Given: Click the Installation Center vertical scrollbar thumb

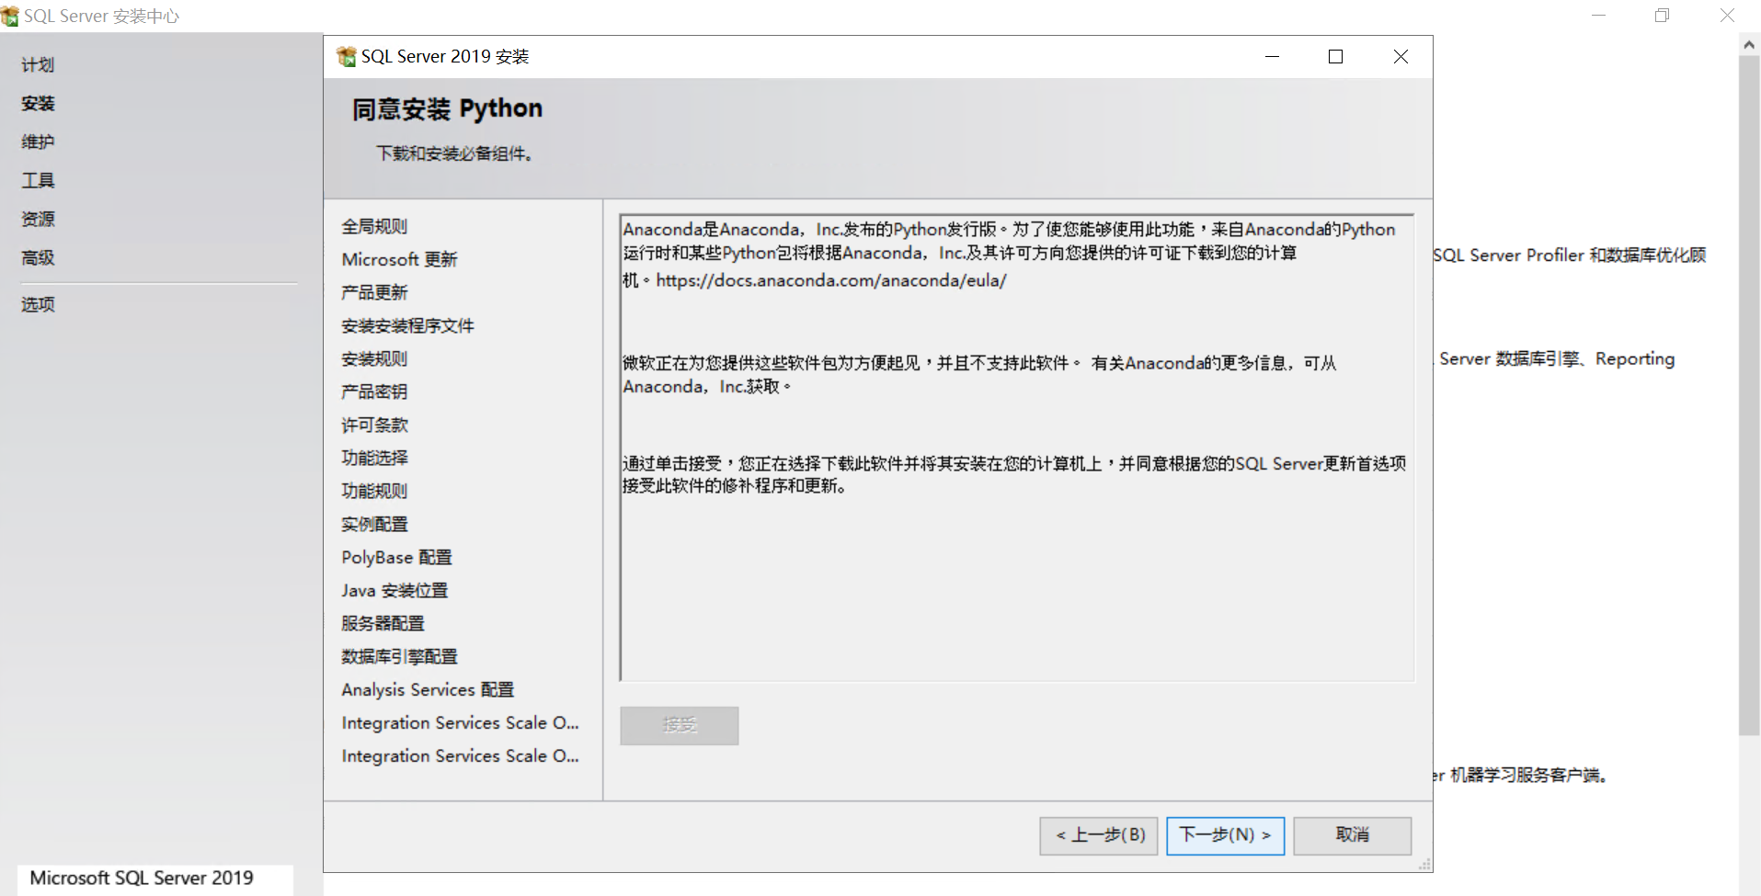Looking at the screenshot, I should [x=1749, y=395].
